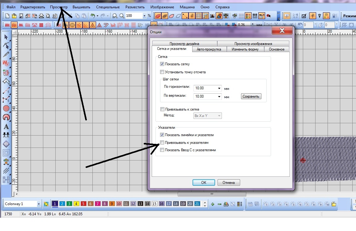Click the Print icon in toolbar
Viewport: 356px width, 231px height.
(41, 16)
